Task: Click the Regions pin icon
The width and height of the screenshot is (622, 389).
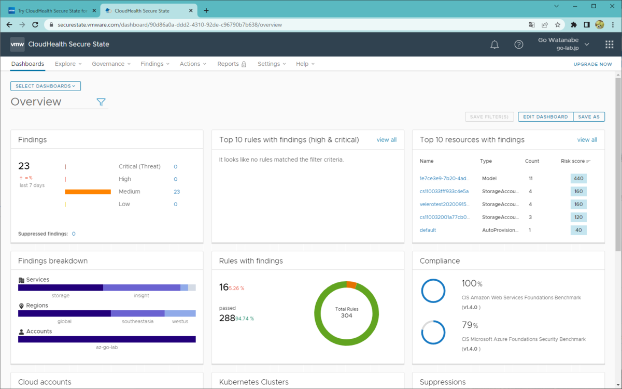Action: point(21,306)
